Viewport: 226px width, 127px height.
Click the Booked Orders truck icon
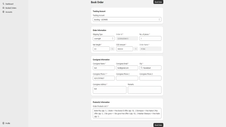click(3, 8)
